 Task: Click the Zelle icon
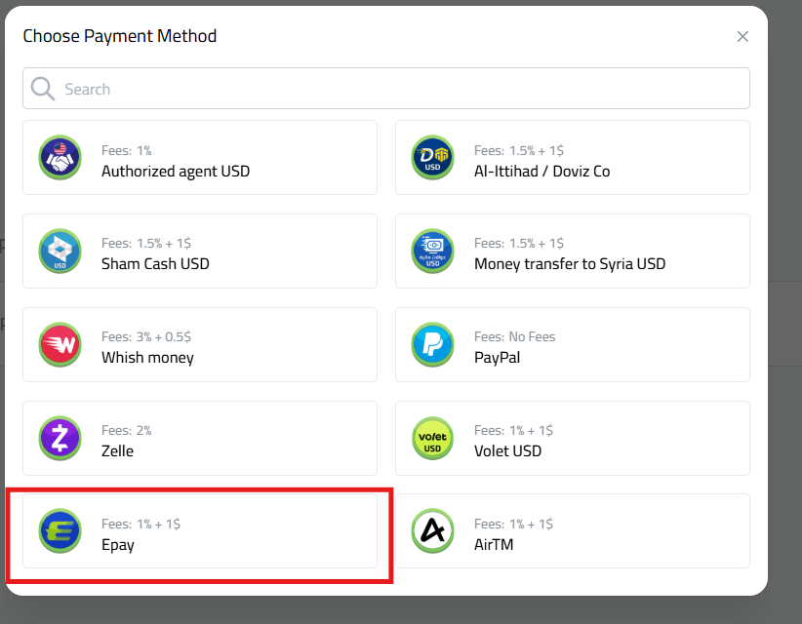pos(60,438)
